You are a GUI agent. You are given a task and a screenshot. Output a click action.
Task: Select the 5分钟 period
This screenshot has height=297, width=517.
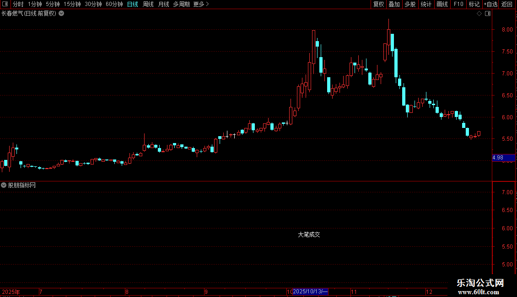point(53,4)
